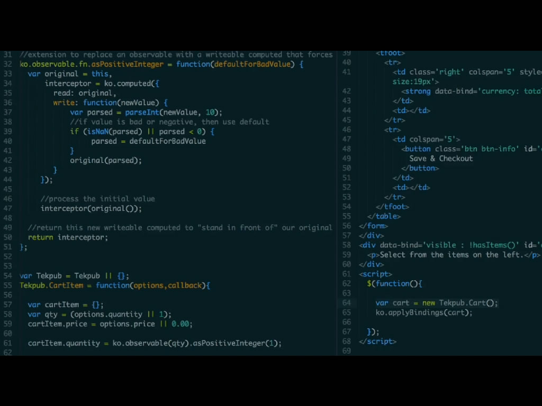This screenshot has height=406, width=542.
Task: Click the "var cartItem = {};" line
Action: pyautogui.click(x=66, y=305)
